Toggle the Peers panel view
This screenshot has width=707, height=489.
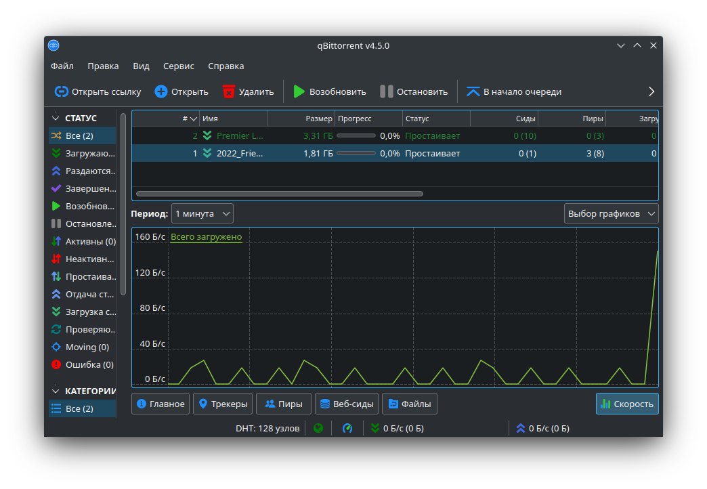click(284, 404)
